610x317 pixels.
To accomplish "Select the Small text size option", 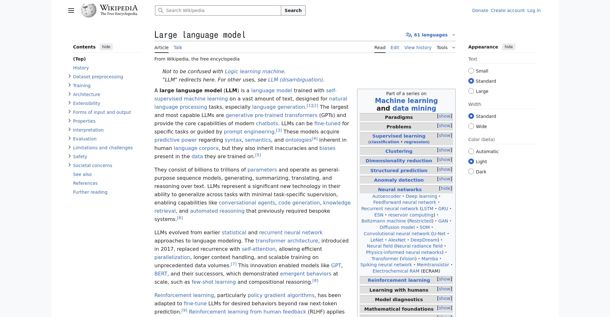I will [471, 71].
